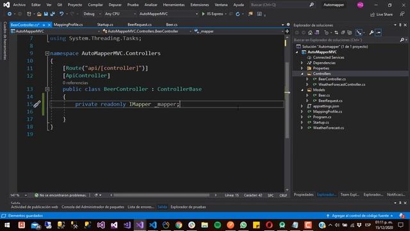Toggle auto-hide pin on Salida panel

pos(400,203)
